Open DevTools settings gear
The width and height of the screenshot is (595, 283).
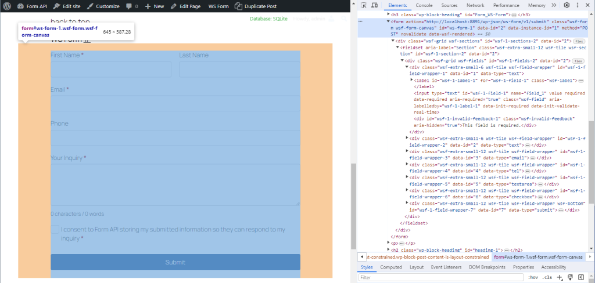point(567,5)
